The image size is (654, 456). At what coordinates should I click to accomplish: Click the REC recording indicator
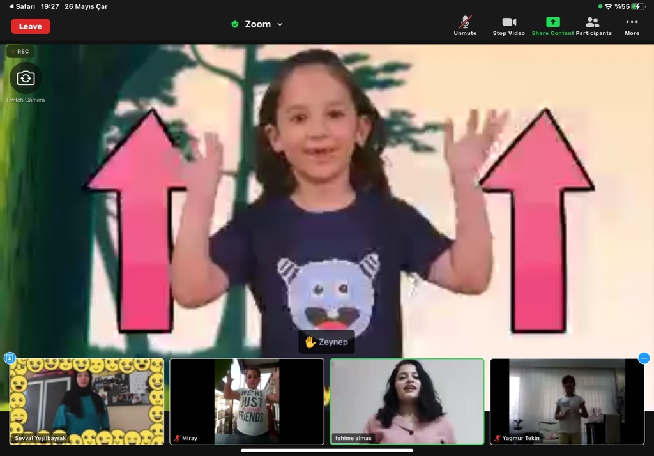click(x=20, y=52)
